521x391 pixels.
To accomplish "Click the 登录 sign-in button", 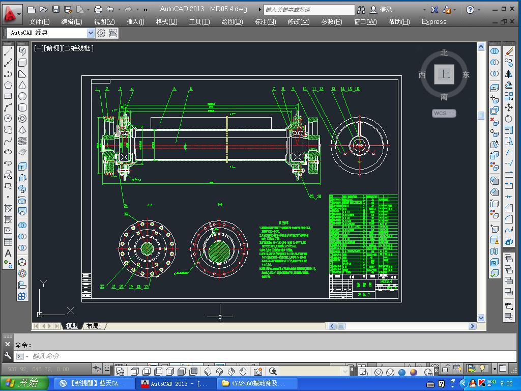I will coord(386,9).
